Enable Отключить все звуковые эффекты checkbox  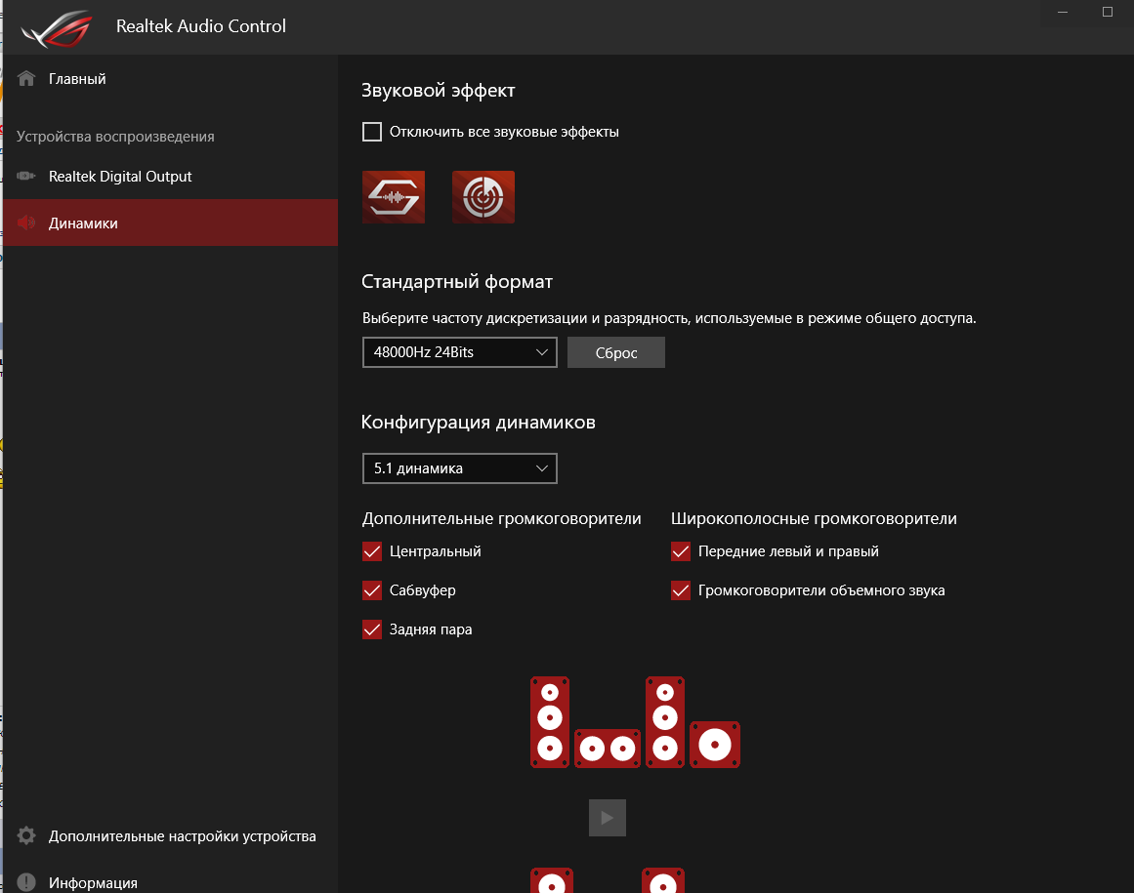372,132
